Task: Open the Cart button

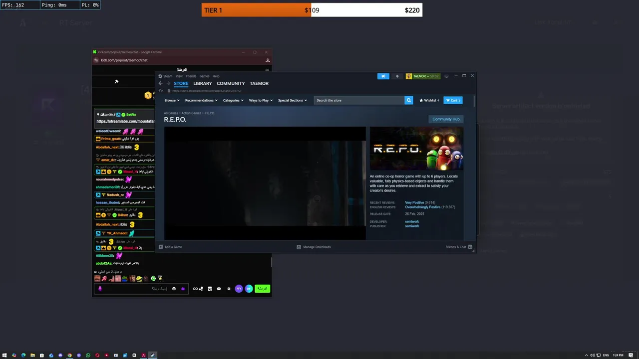Action: tap(453, 100)
